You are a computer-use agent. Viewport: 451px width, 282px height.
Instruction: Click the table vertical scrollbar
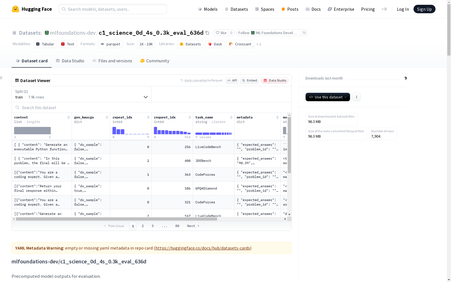pyautogui.click(x=289, y=145)
